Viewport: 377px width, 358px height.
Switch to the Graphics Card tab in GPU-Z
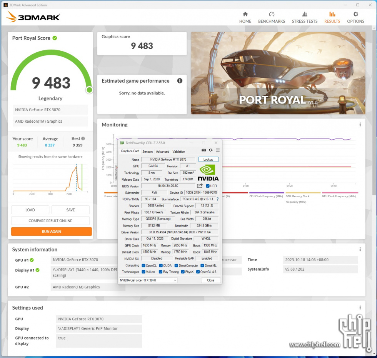(x=130, y=151)
